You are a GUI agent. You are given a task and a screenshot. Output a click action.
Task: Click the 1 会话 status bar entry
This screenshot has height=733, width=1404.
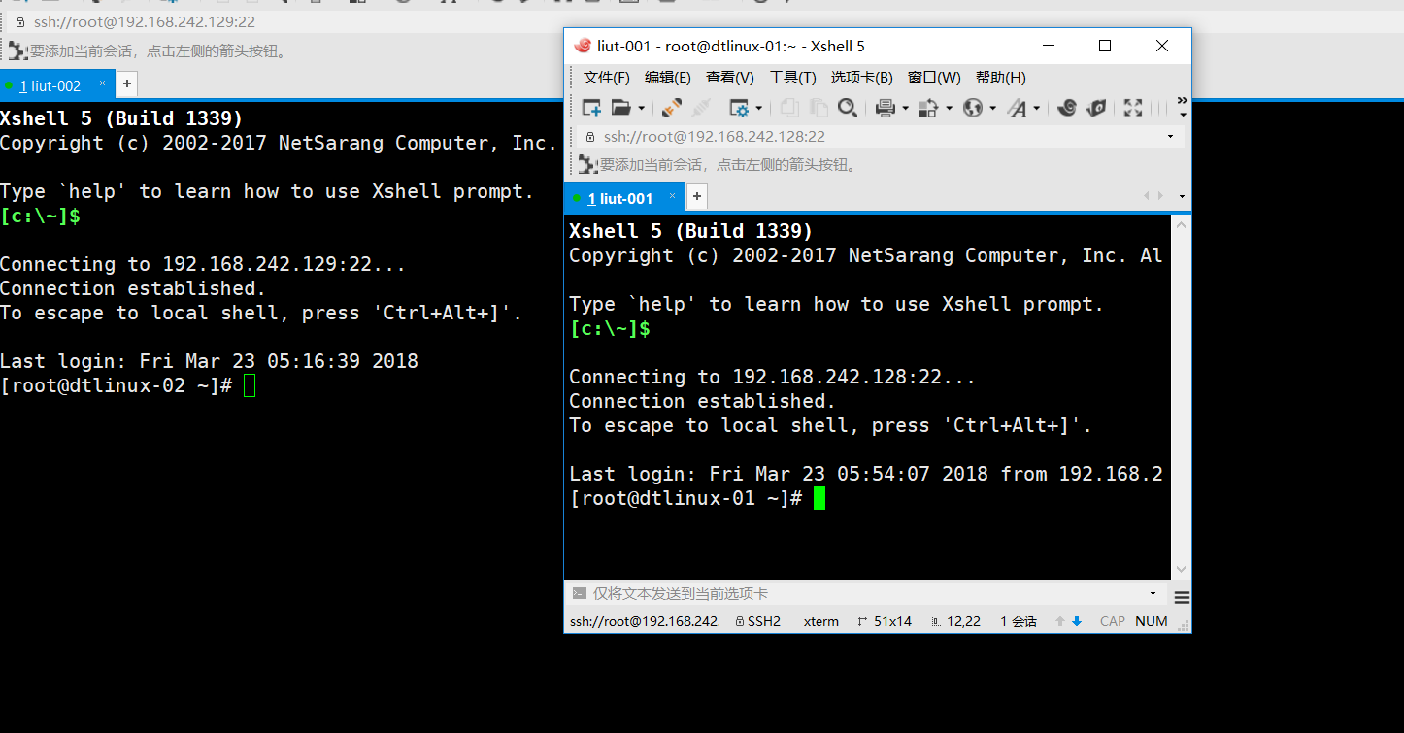click(1019, 621)
